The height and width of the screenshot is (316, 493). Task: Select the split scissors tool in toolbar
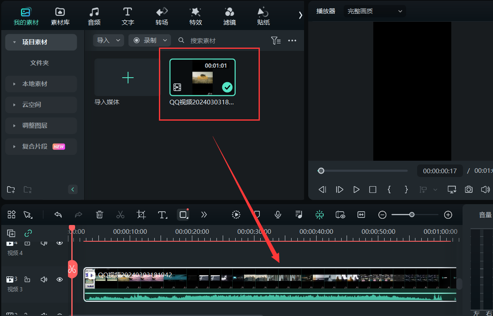click(x=120, y=215)
